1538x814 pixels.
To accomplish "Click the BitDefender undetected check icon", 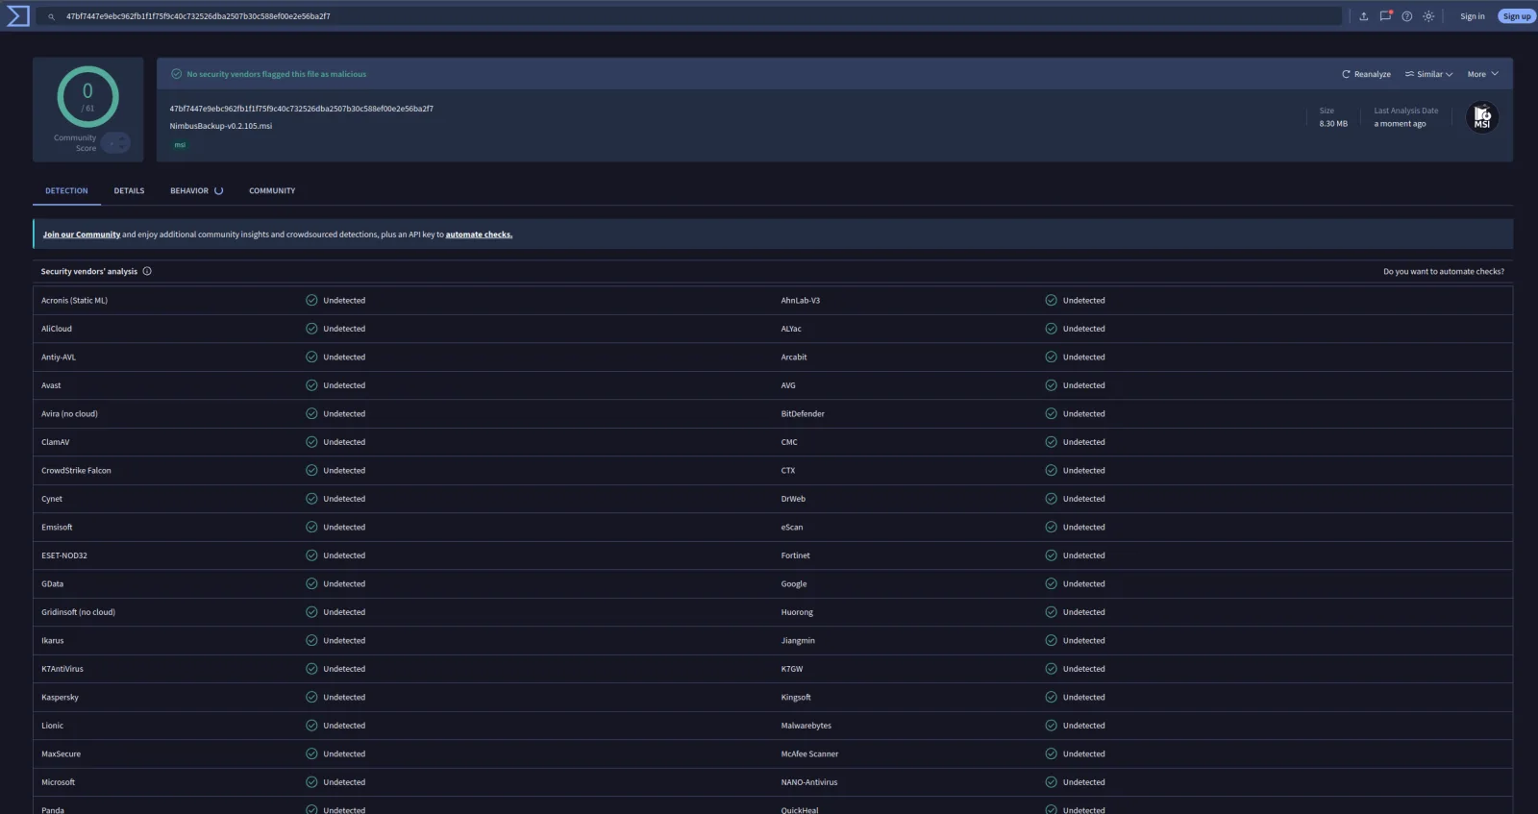I will coord(1051,413).
